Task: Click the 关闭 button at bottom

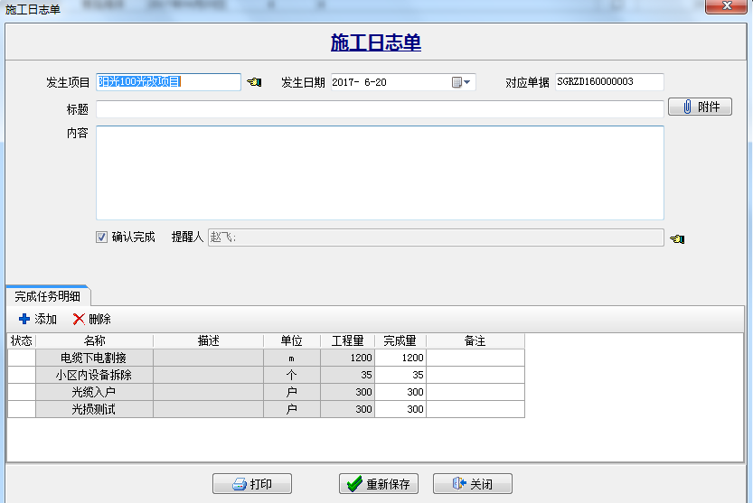Action: tap(473, 484)
